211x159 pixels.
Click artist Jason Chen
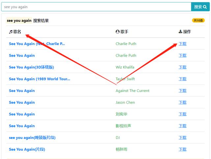[x=125, y=102]
